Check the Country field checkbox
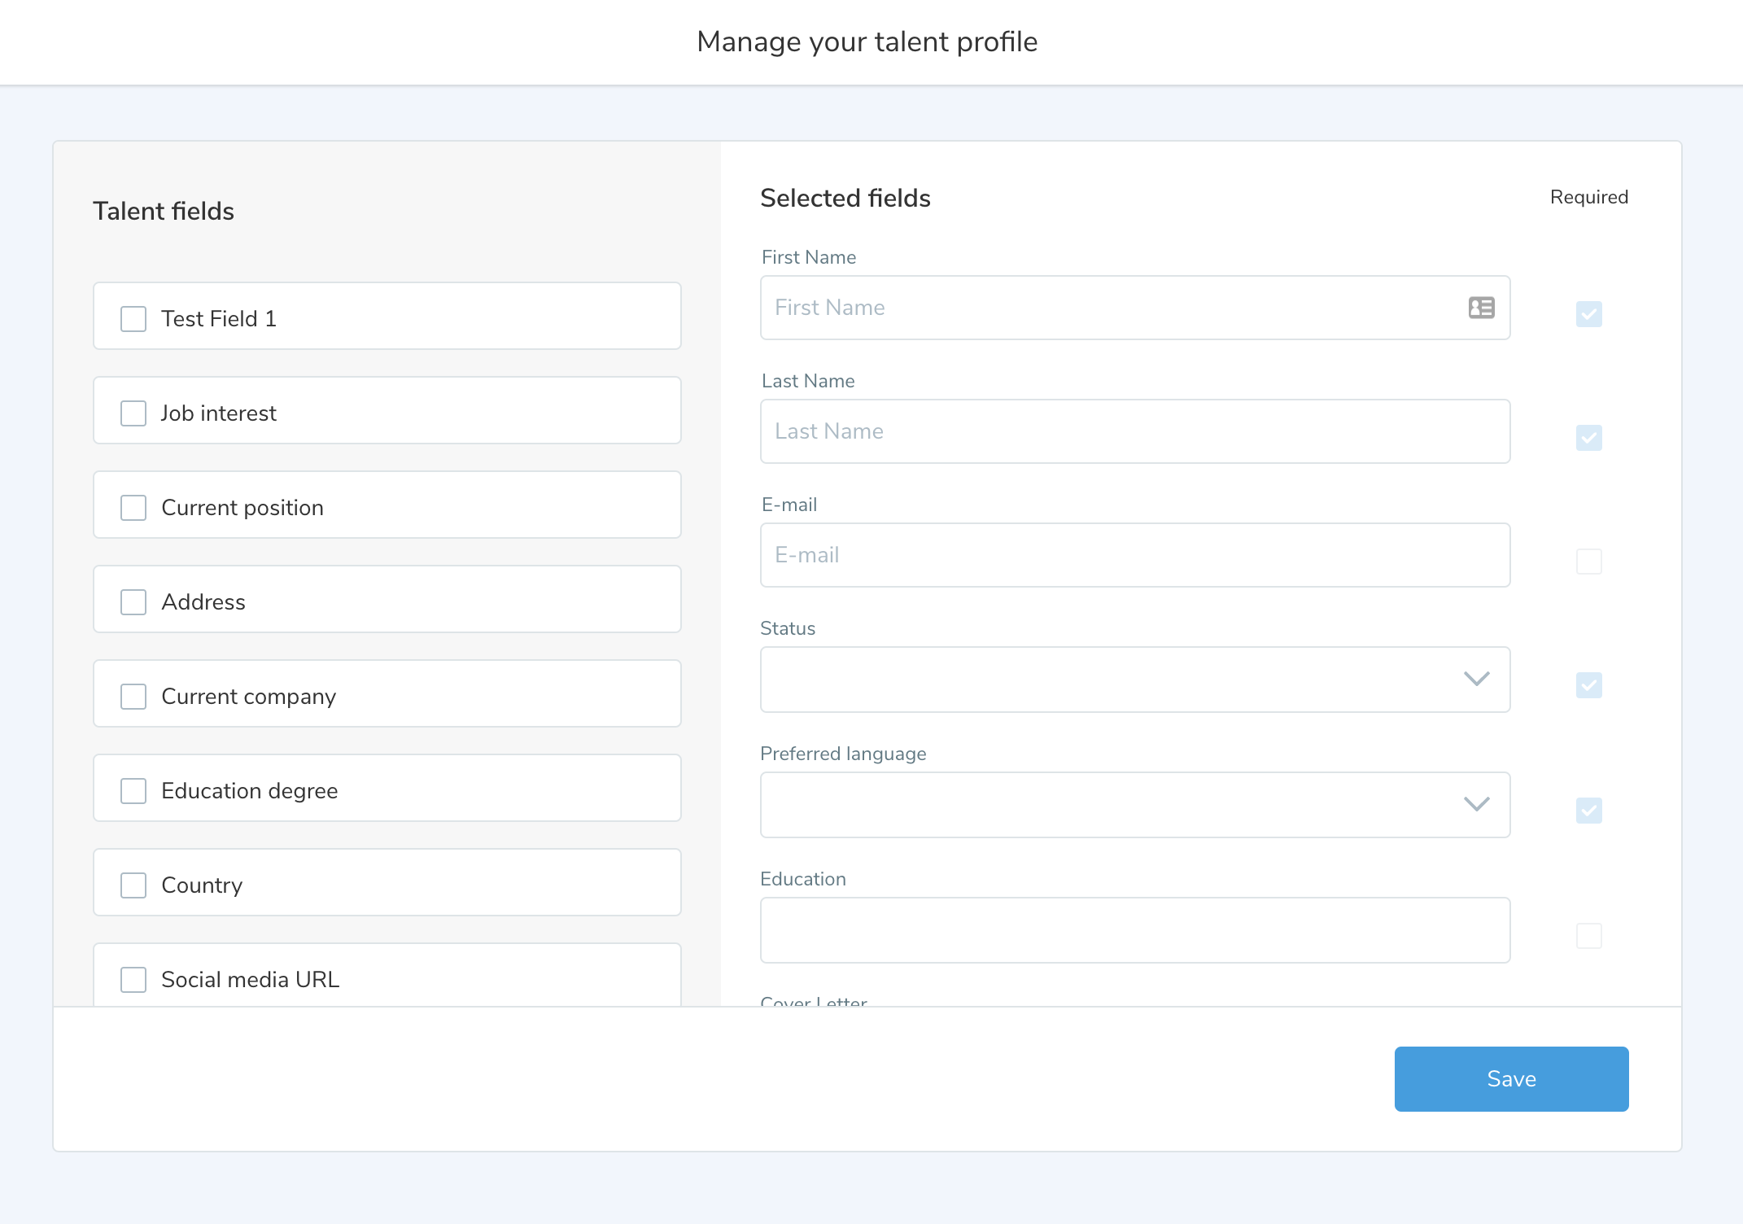 133,885
